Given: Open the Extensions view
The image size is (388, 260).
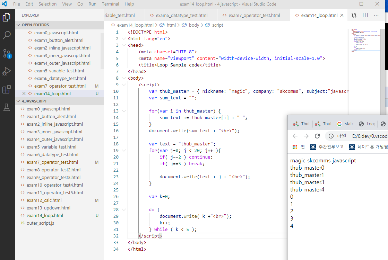Looking at the screenshot, I should tap(7, 89).
